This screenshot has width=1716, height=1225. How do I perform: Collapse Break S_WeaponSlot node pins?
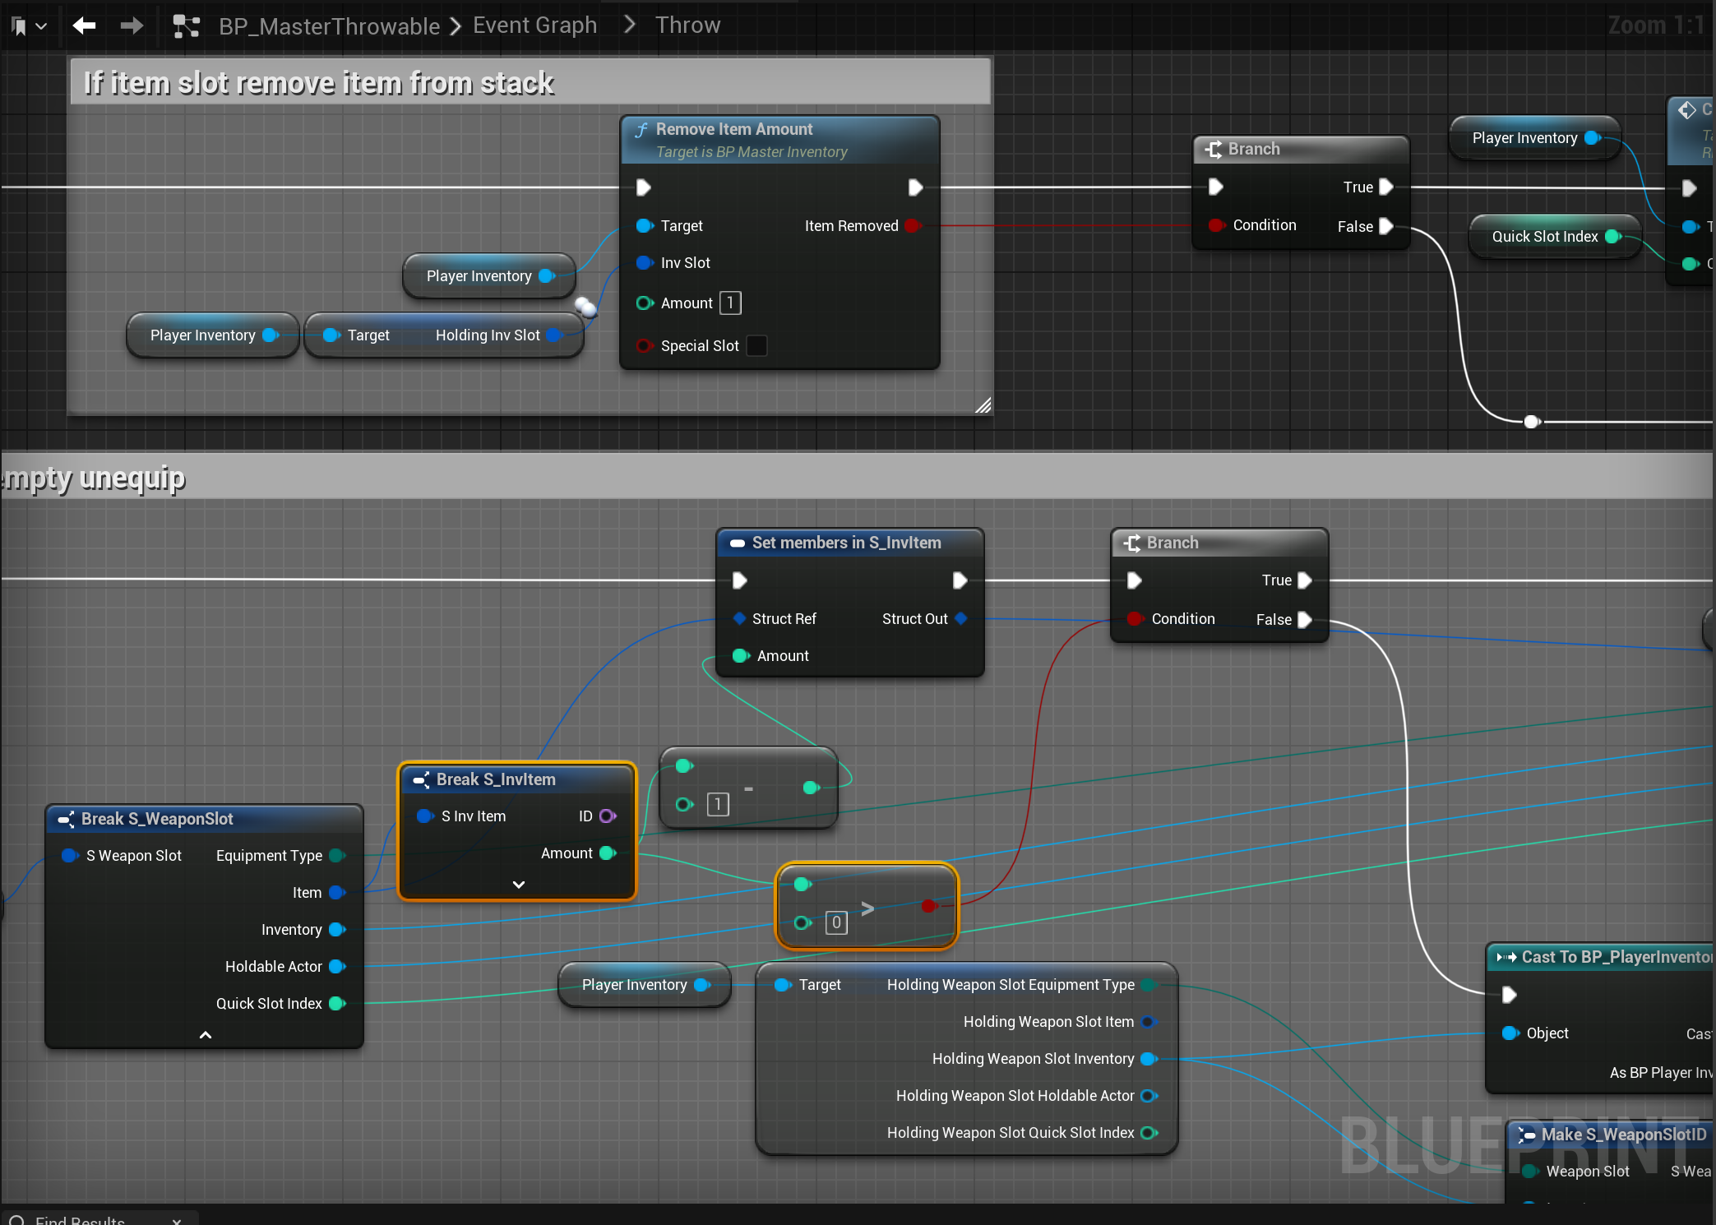tap(206, 1035)
